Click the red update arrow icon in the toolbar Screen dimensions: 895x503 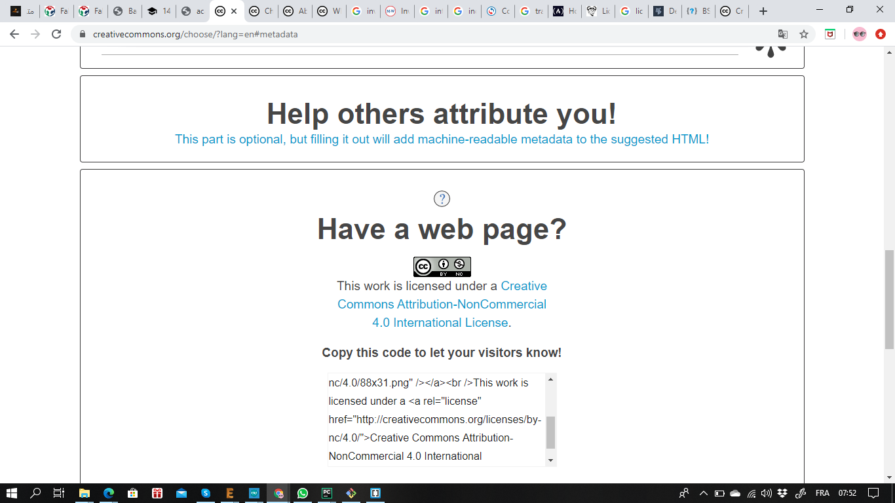(x=881, y=34)
